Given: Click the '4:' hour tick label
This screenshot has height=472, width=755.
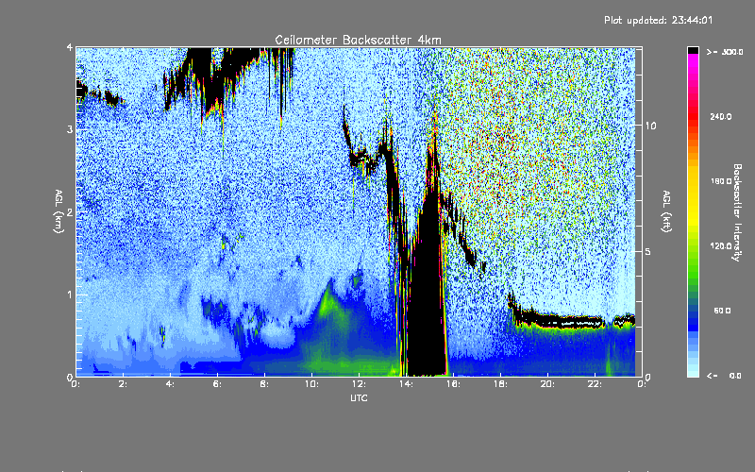Looking at the screenshot, I should coord(170,384).
